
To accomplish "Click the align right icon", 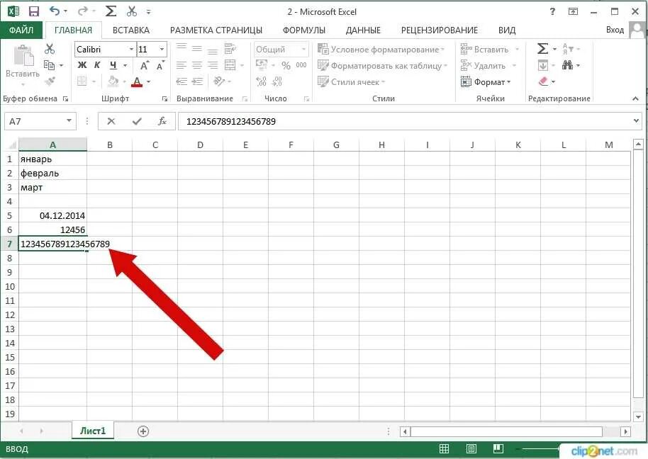I will tap(213, 65).
